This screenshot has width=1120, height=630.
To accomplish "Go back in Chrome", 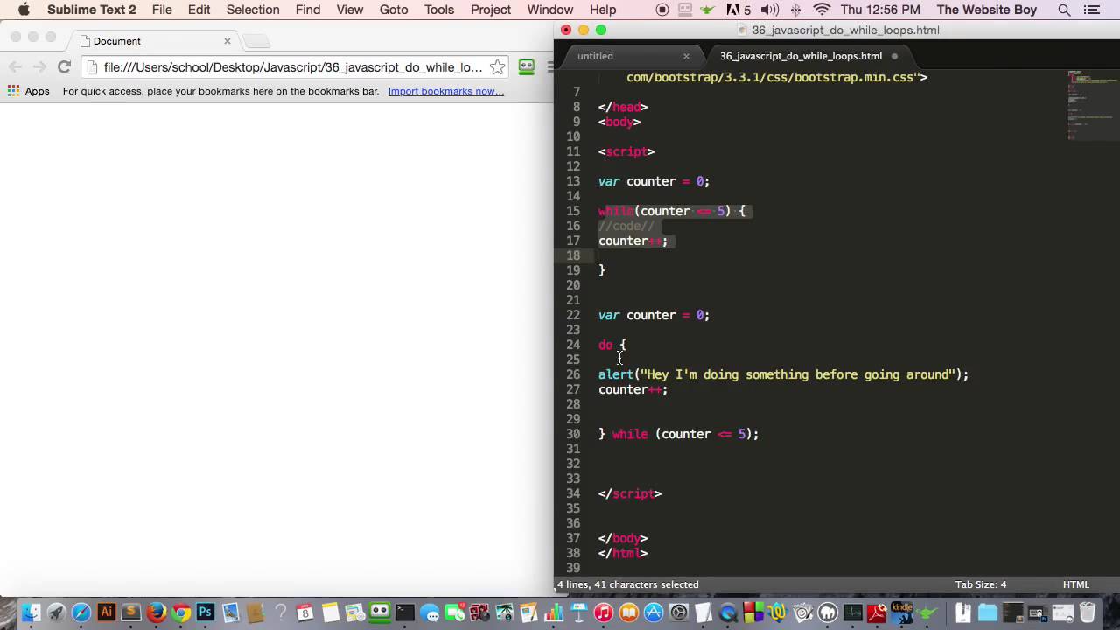I will click(x=15, y=67).
